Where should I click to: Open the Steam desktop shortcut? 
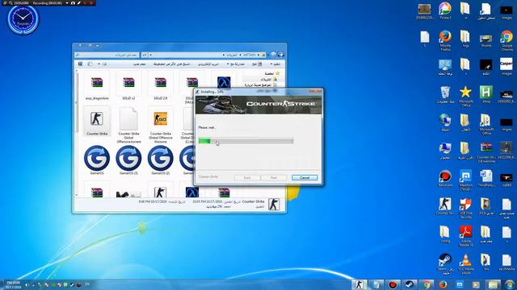pyautogui.click(x=445, y=264)
